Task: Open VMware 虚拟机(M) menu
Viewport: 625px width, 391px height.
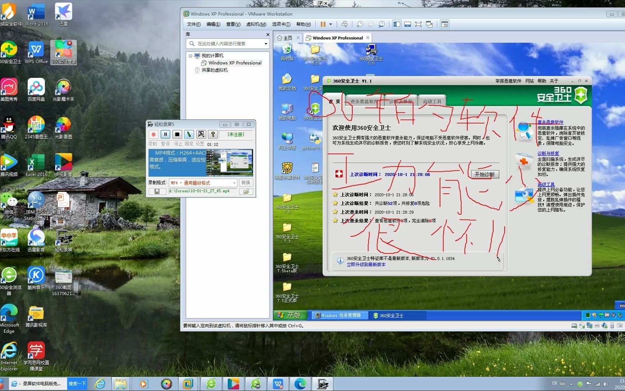Action: tap(256, 24)
